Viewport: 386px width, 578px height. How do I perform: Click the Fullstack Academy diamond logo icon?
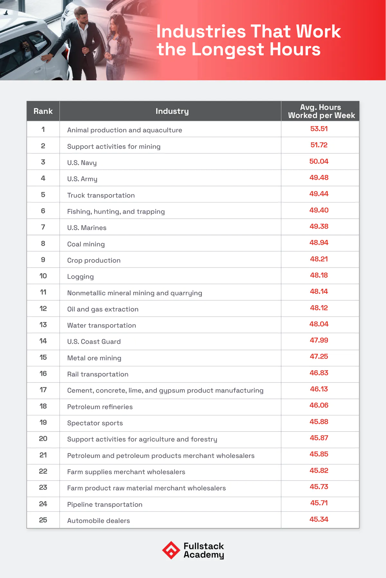[171, 550]
